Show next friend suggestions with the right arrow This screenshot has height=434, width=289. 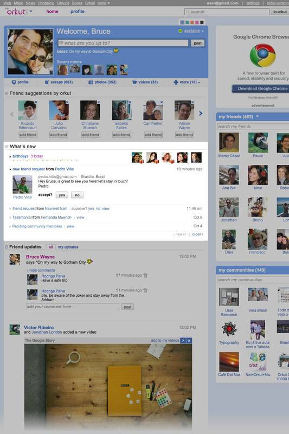(201, 113)
